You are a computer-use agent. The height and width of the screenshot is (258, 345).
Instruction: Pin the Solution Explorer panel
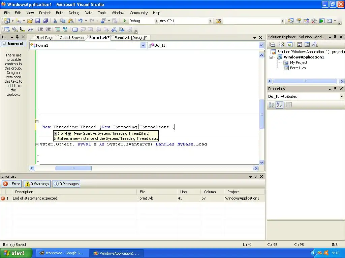tap(335, 37)
